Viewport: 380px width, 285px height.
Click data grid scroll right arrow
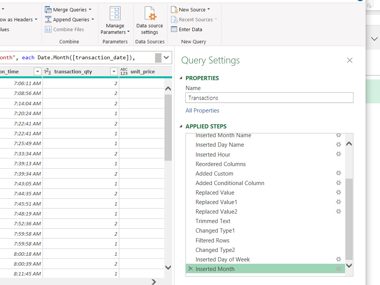tap(154, 282)
